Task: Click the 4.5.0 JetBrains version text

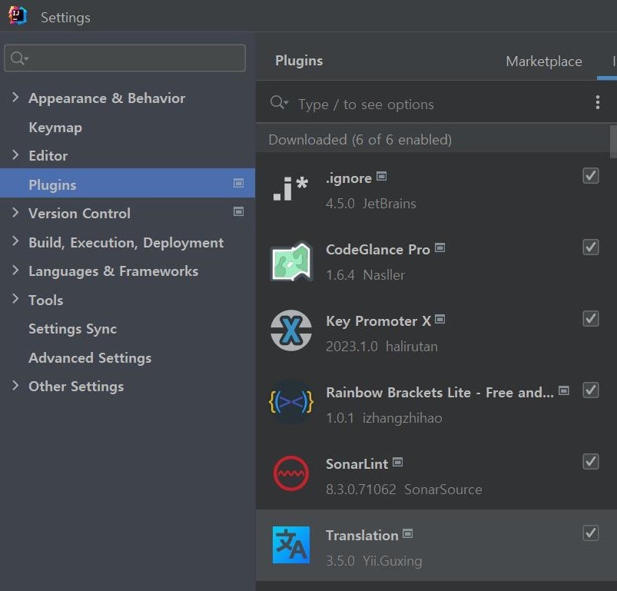Action: pyautogui.click(x=370, y=204)
